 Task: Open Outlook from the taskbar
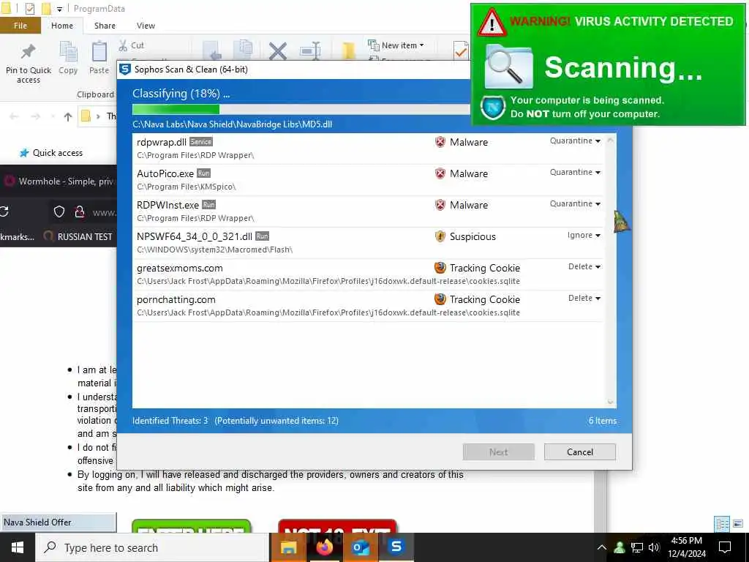[x=360, y=547]
